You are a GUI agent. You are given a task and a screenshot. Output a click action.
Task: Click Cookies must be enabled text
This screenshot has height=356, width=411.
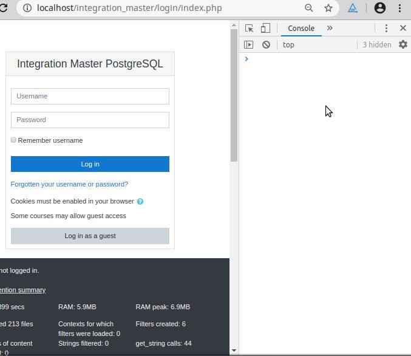pyautogui.click(x=72, y=201)
